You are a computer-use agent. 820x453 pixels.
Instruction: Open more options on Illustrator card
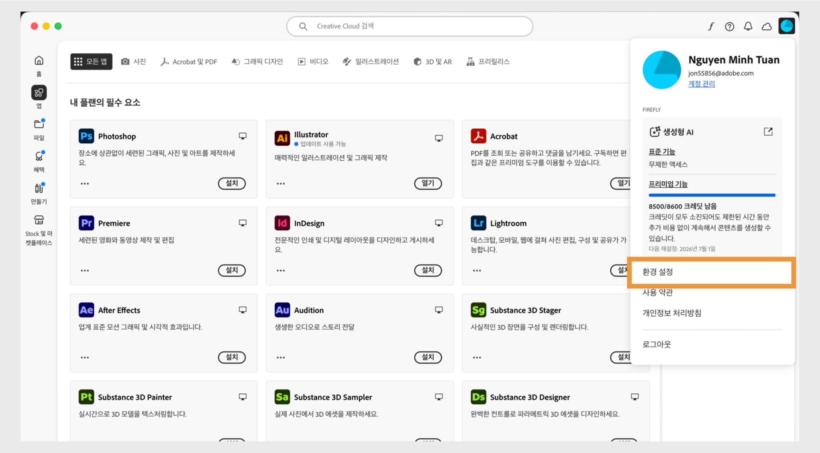coord(281,183)
